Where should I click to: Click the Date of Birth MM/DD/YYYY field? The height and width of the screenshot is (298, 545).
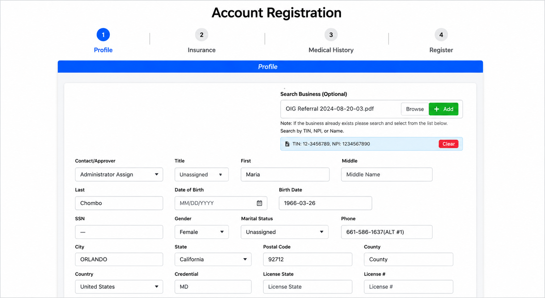(221, 203)
